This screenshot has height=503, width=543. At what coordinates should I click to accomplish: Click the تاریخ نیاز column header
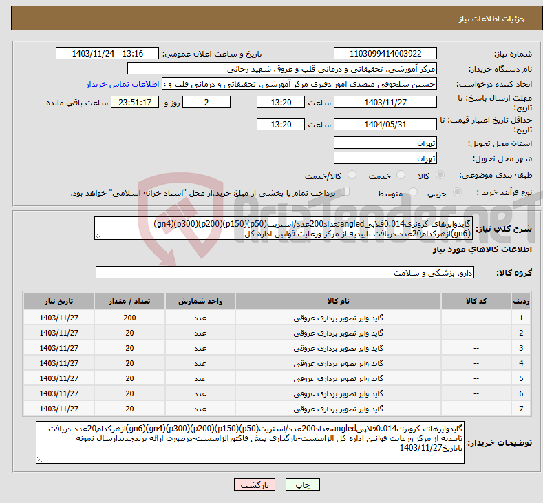pyautogui.click(x=59, y=301)
